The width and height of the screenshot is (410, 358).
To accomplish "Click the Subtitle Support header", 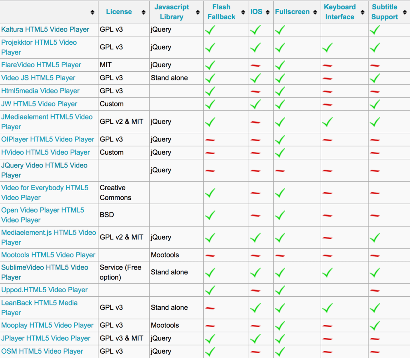I will 385,12.
